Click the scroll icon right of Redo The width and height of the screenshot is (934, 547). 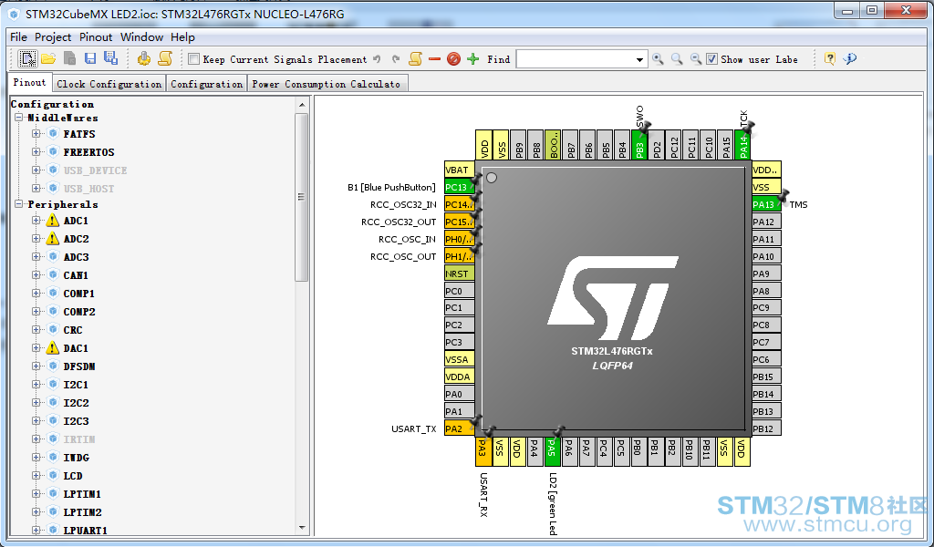click(x=415, y=58)
